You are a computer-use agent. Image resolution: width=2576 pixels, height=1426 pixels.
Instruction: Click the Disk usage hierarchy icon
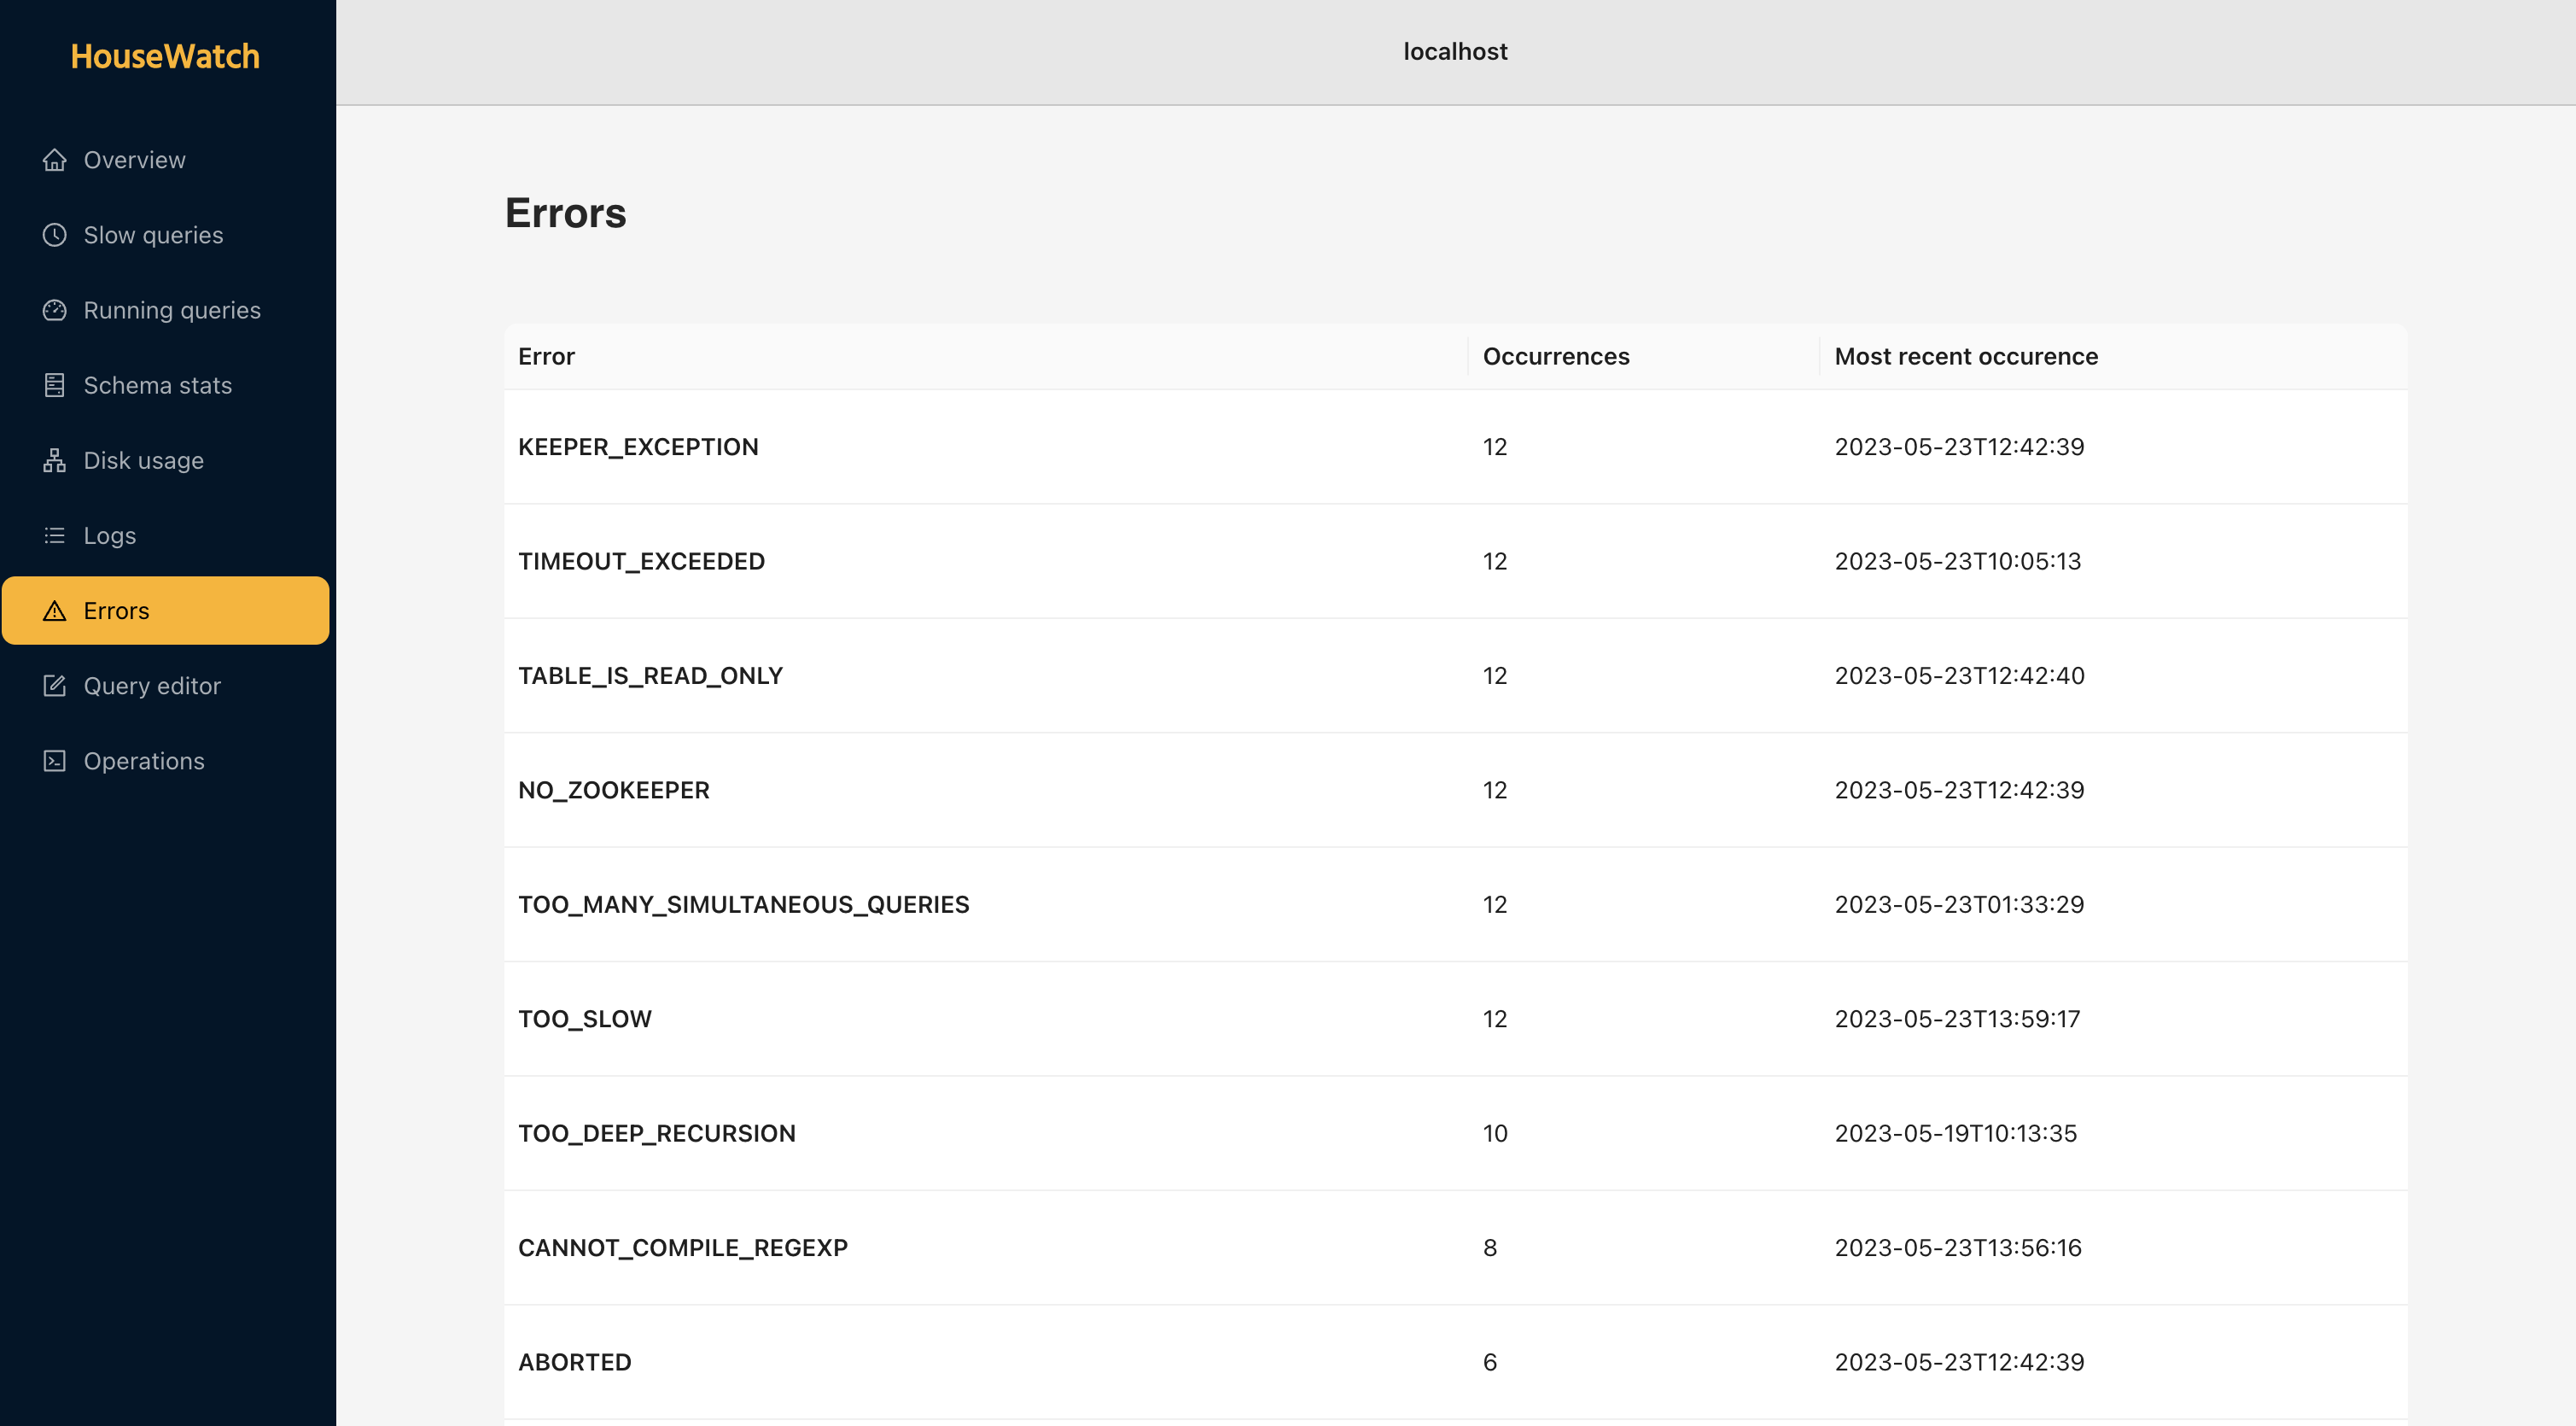point(54,460)
